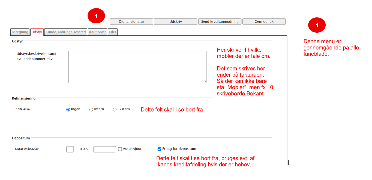This screenshot has width=372, height=180.
Task: Click the Antal måneder input box
Action: (x=70, y=149)
